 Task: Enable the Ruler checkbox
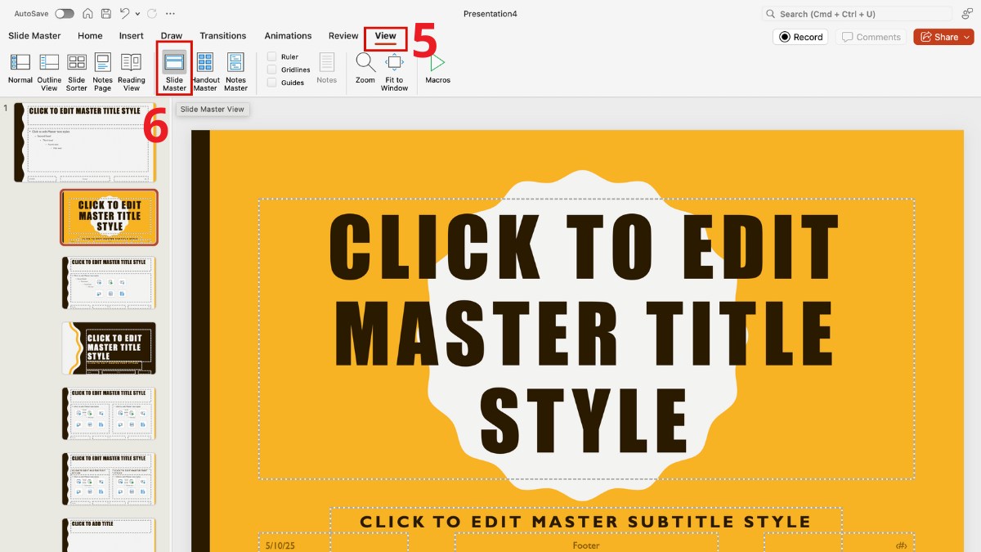click(272, 57)
